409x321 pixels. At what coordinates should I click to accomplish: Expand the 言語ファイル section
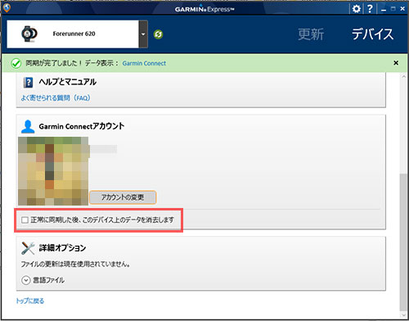(x=25, y=280)
